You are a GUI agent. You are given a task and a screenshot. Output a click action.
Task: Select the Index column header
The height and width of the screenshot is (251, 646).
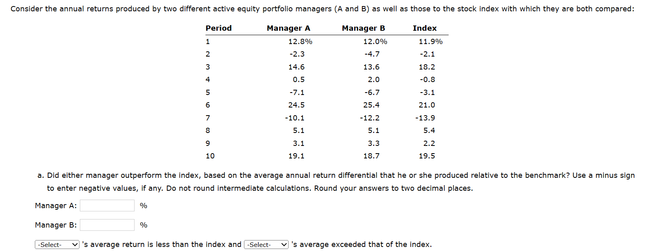coord(425,28)
